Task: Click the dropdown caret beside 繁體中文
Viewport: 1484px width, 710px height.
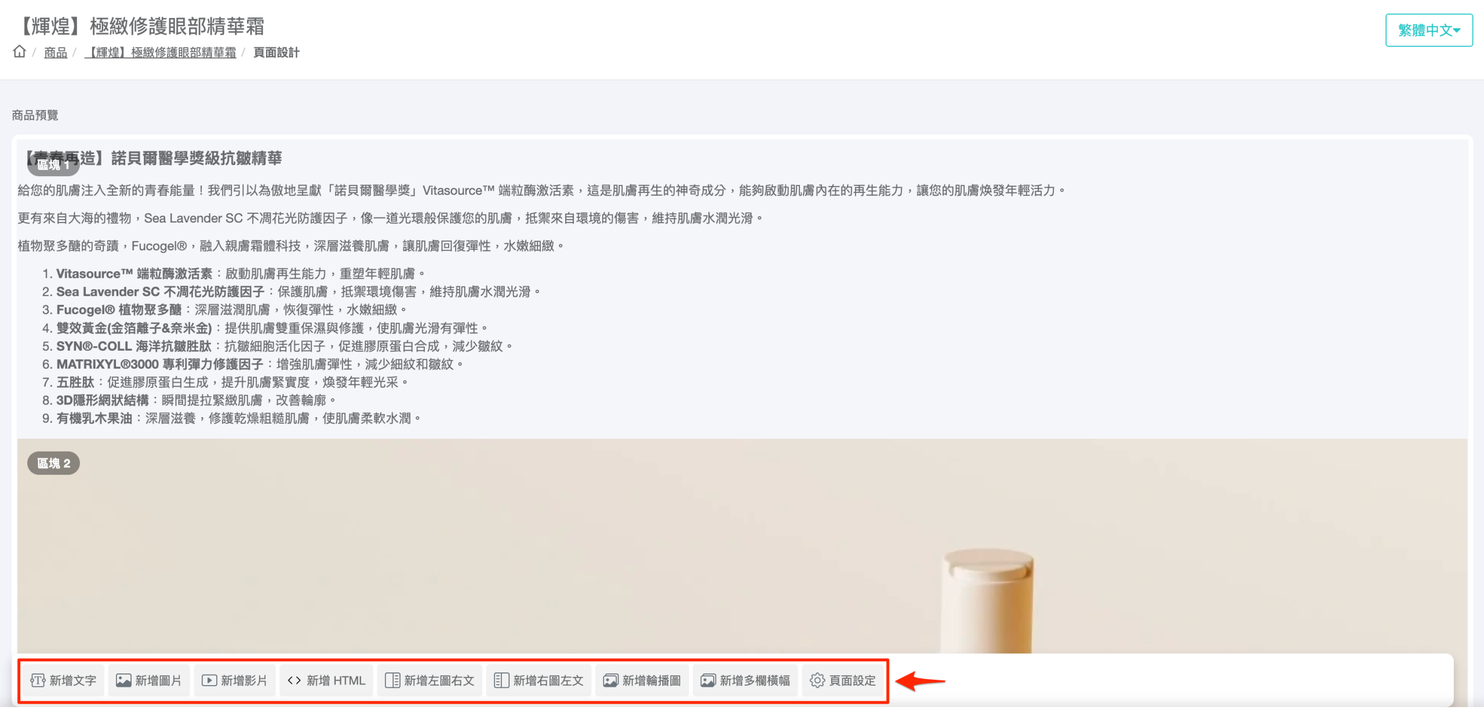Action: (x=1457, y=31)
